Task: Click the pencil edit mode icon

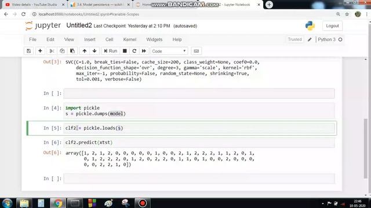Action: (310, 40)
